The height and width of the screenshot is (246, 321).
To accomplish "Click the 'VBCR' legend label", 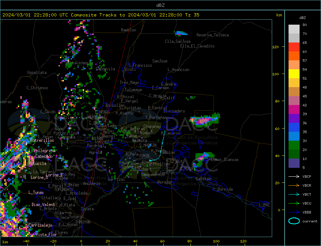I will [307, 186].
